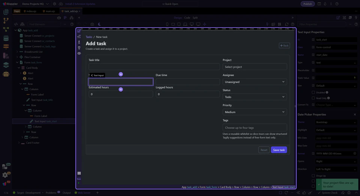Take a screenshot with the camera icon
This screenshot has height=196, width=360.
[x=92, y=24]
